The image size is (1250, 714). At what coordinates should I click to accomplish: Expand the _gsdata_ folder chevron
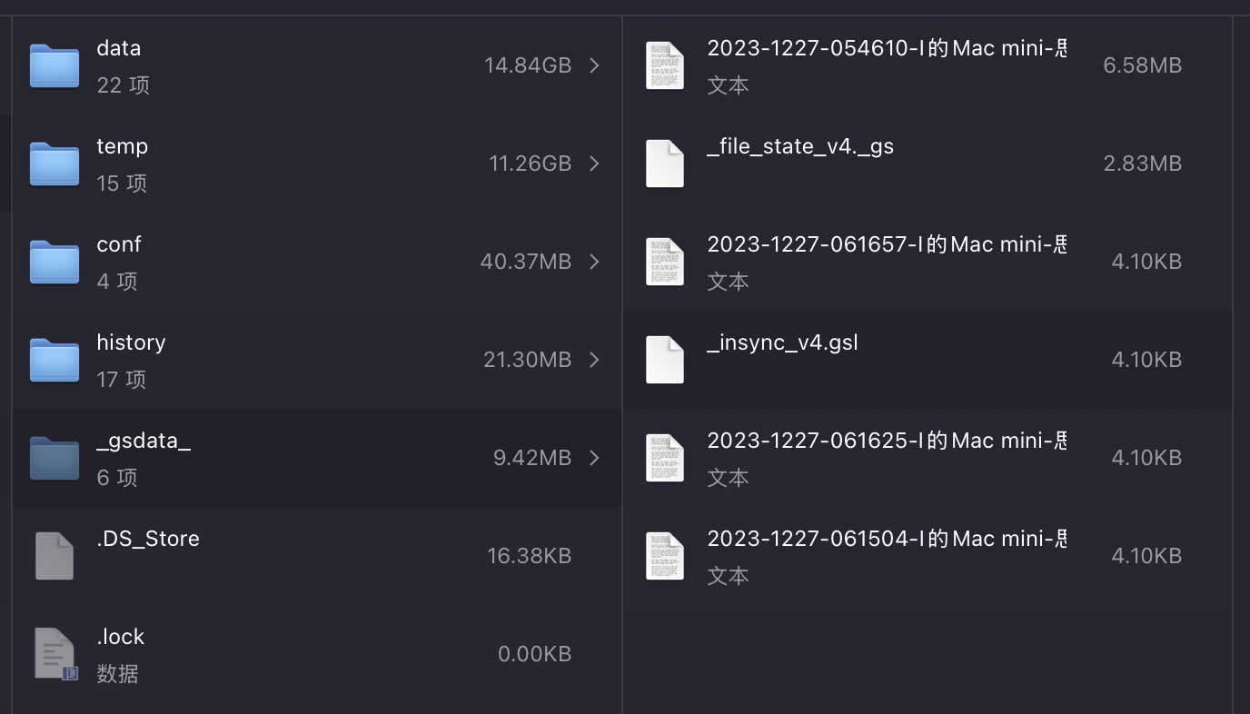(x=594, y=458)
